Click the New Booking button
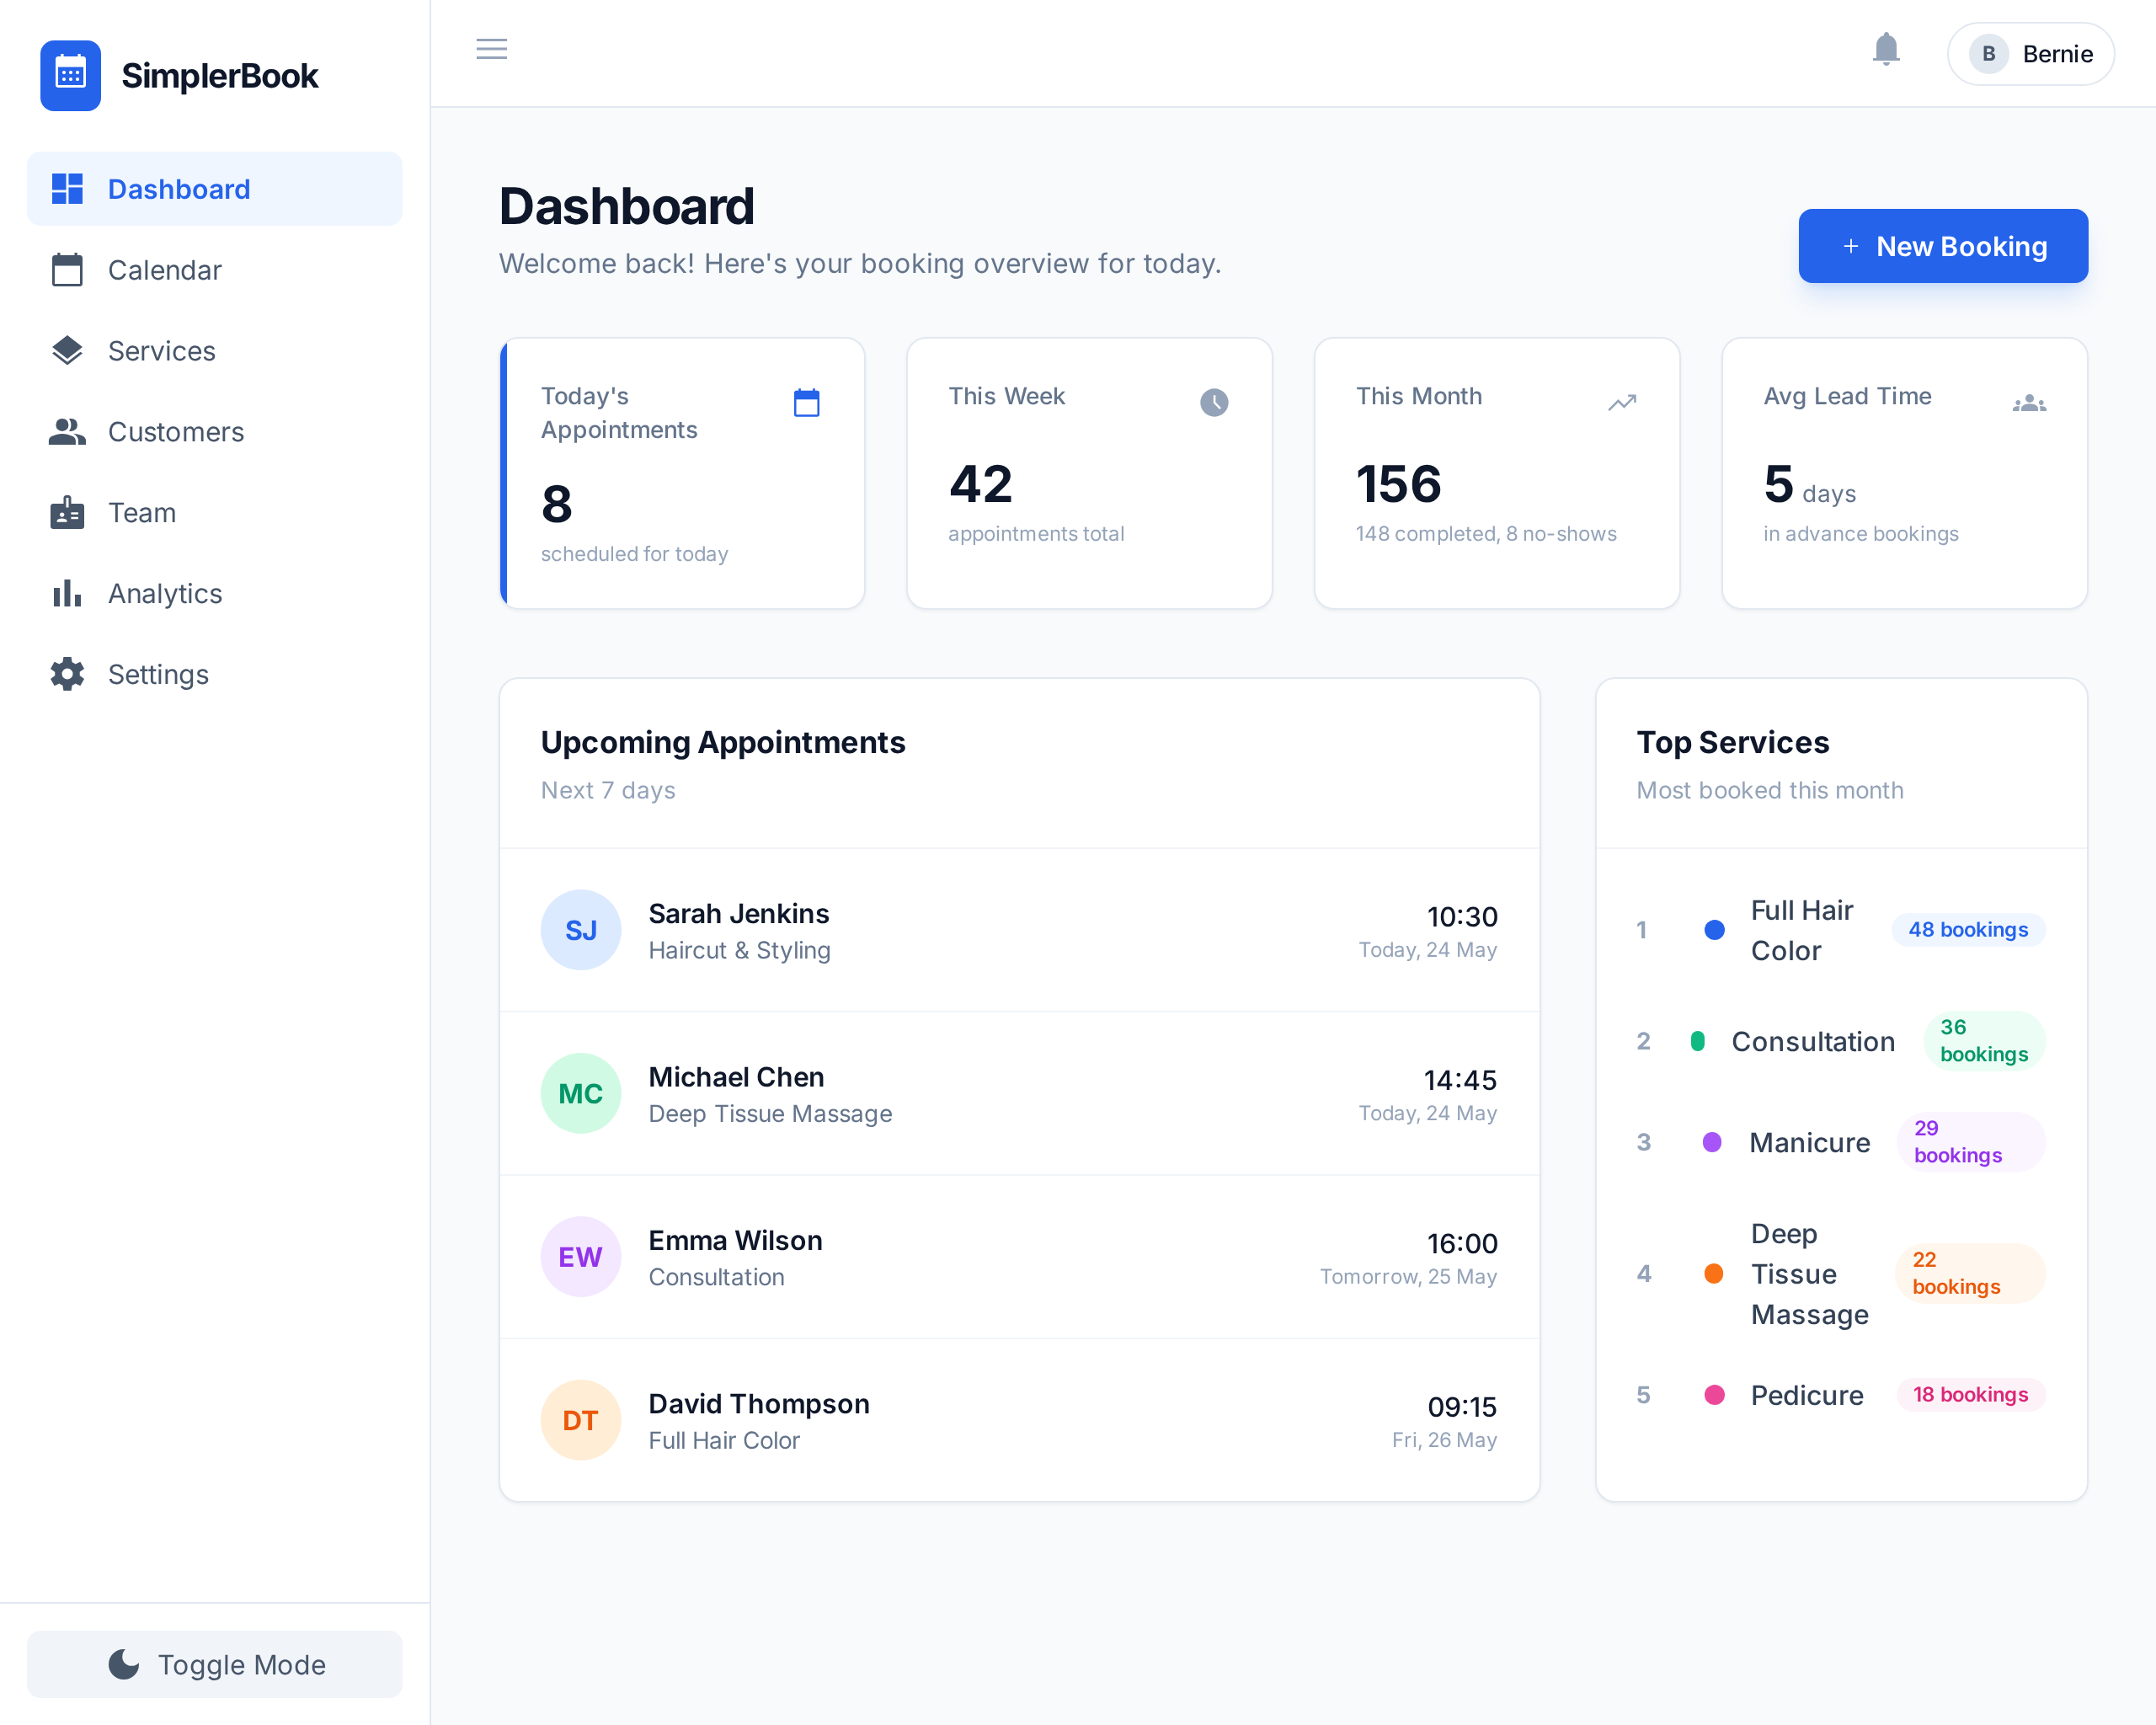Viewport: 2156px width, 1725px height. click(1942, 246)
